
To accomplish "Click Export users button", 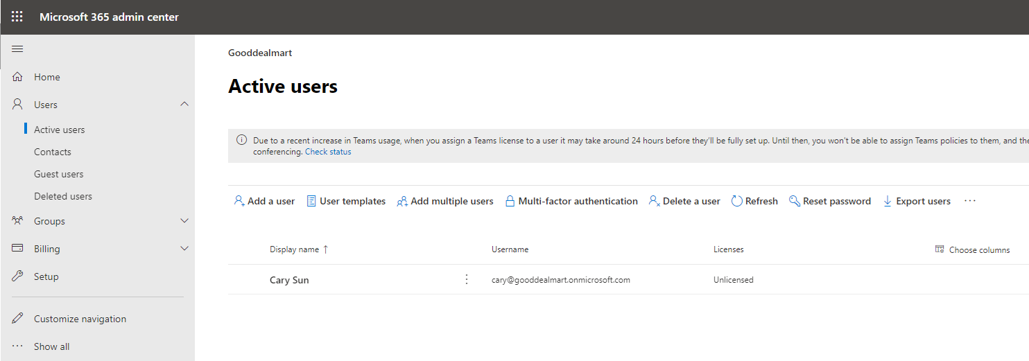I will pyautogui.click(x=916, y=201).
